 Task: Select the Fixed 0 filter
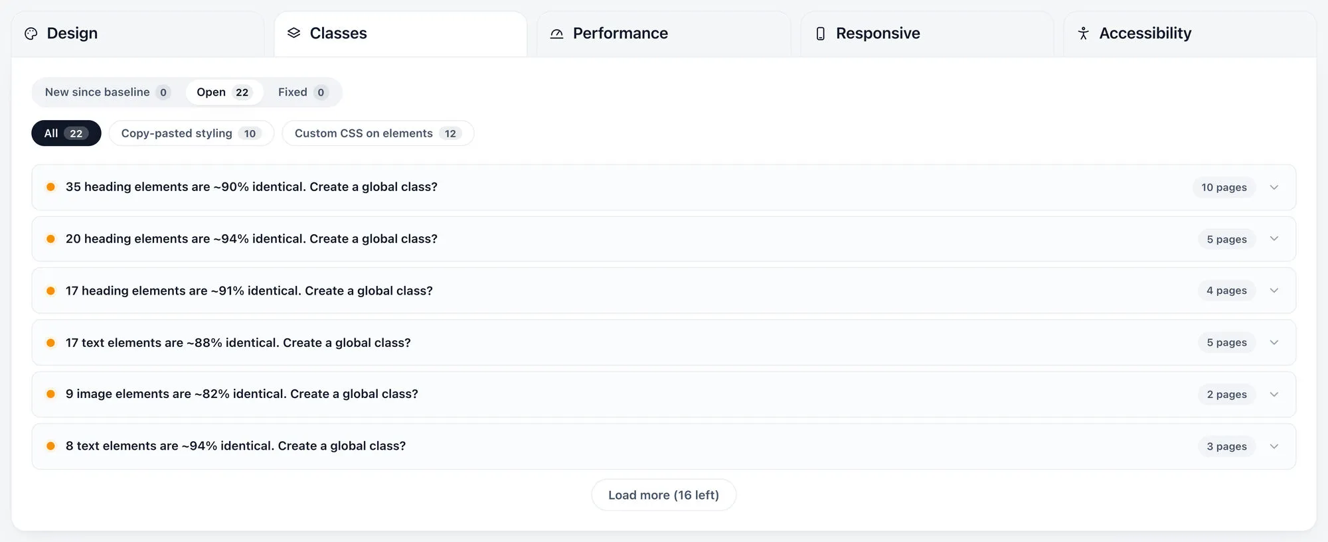pos(303,92)
